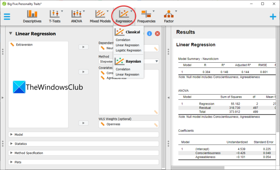Image resolution: width=280 pixels, height=170 pixels.
Task: Click the blue plus add-modules icon
Action: [273, 17]
